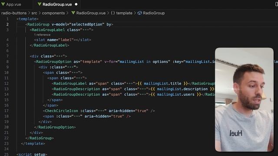Expand folded class on span line 11
Image resolution: width=278 pixels, height=156 pixels.
pos(79,78)
